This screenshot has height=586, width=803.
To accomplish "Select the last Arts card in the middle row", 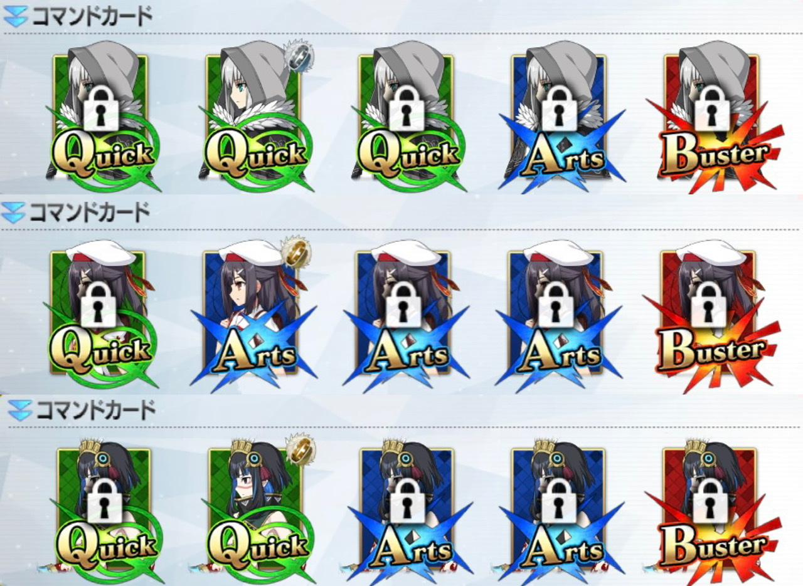I will (x=558, y=315).
